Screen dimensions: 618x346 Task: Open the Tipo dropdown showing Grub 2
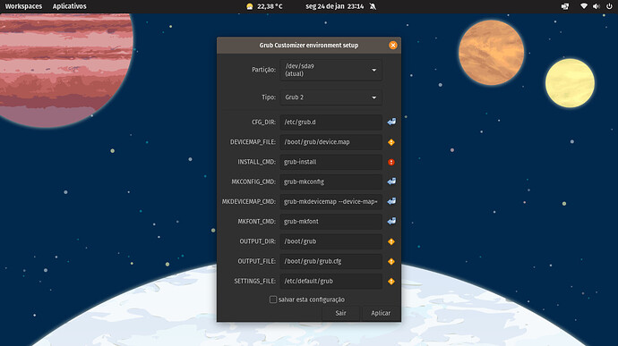330,97
